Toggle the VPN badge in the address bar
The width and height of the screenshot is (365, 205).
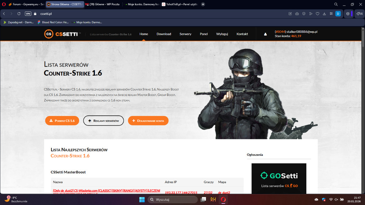click(x=28, y=14)
